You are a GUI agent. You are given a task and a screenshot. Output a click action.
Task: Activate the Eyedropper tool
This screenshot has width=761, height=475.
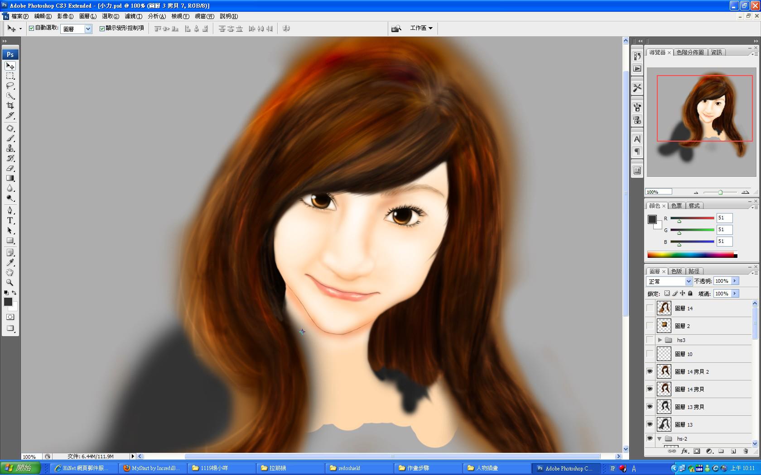(10, 262)
